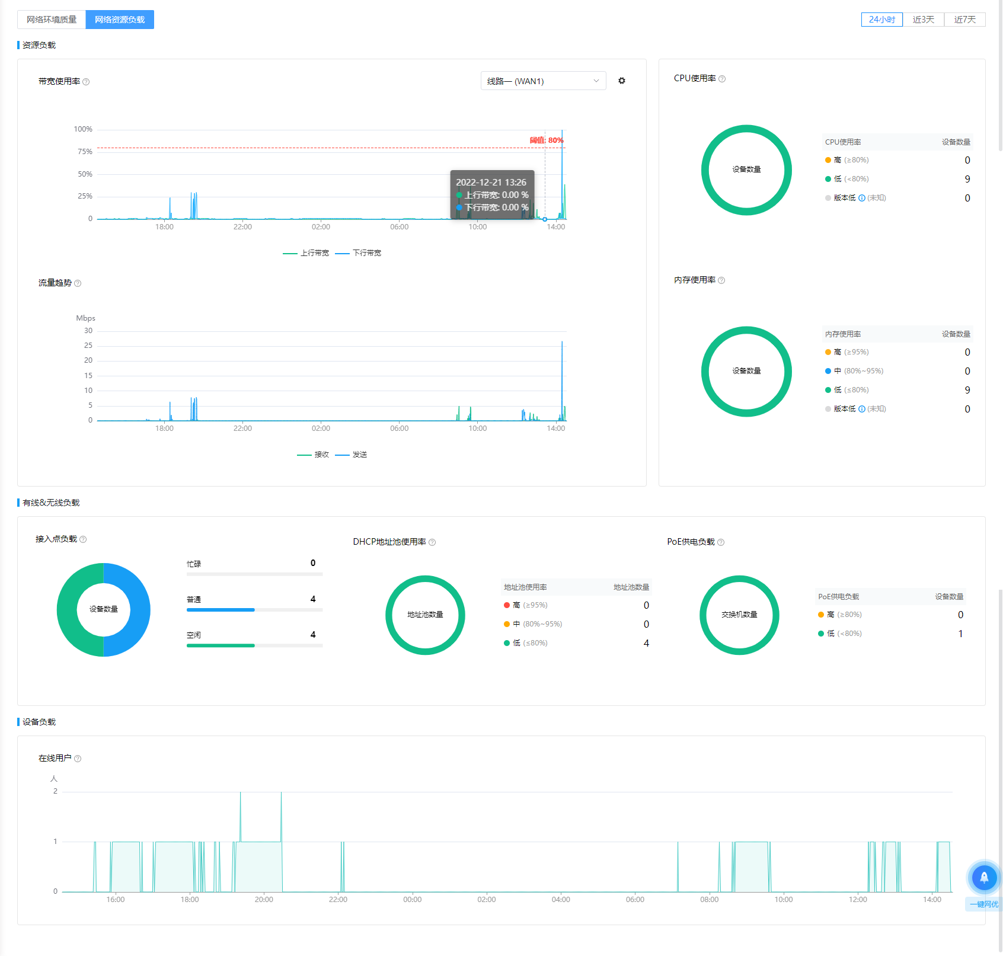The height and width of the screenshot is (956, 1003).
Task: Select the 网络资源负载 tab
Action: (x=120, y=20)
